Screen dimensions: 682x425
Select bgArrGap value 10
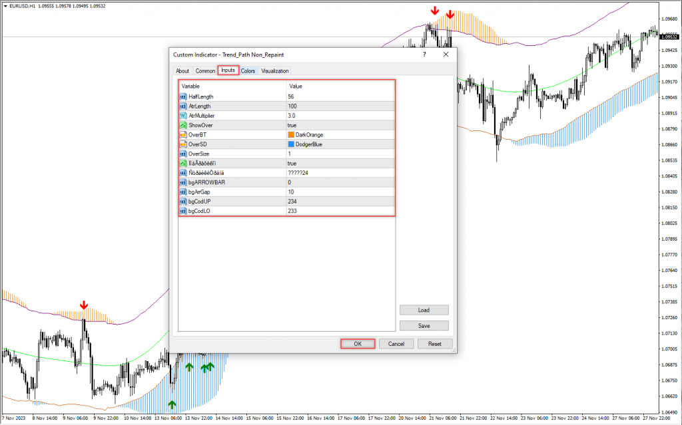[340, 192]
